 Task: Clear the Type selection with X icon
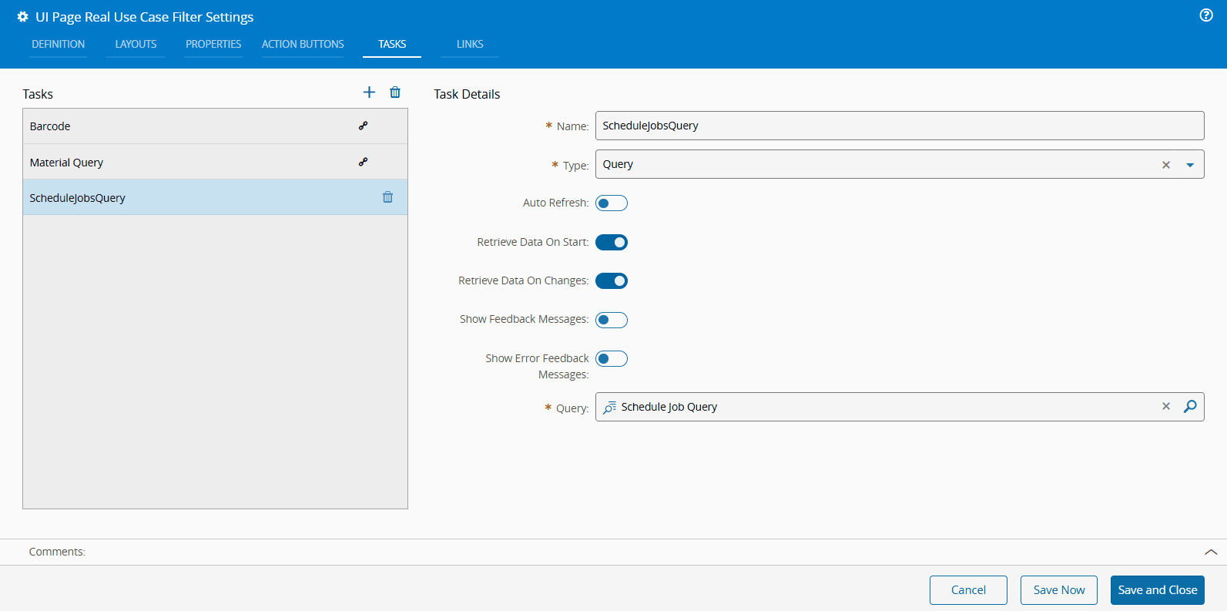point(1166,165)
